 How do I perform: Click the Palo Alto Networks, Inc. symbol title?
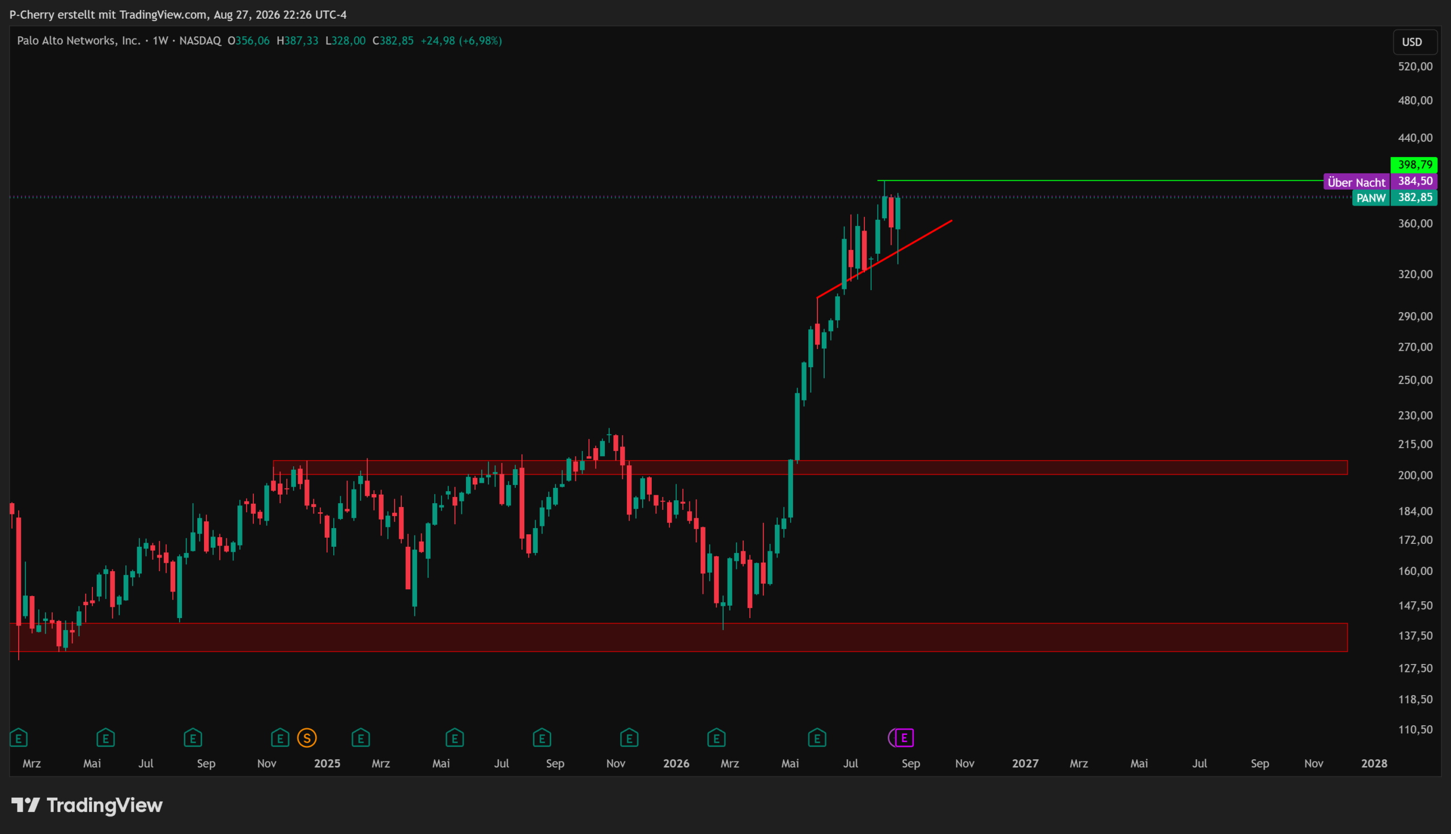pyautogui.click(x=78, y=41)
